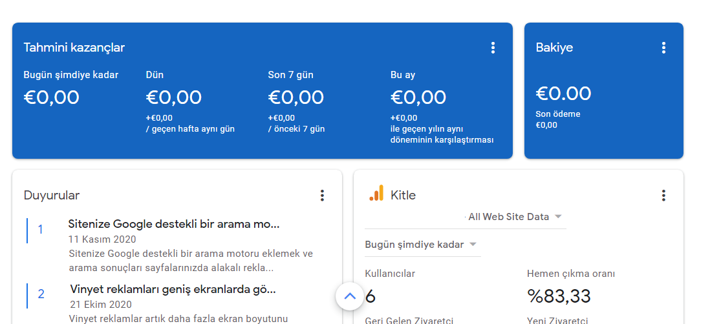Open Duyurular card more options
710x324 pixels.
[x=322, y=196]
